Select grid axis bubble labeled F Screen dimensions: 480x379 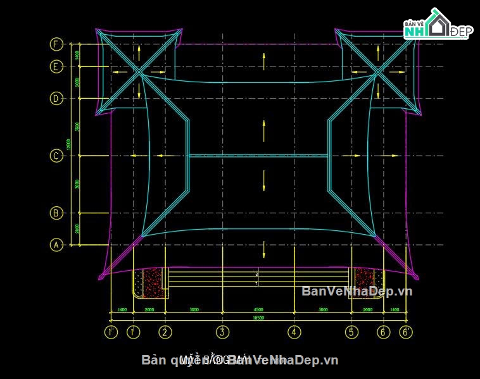coord(56,44)
